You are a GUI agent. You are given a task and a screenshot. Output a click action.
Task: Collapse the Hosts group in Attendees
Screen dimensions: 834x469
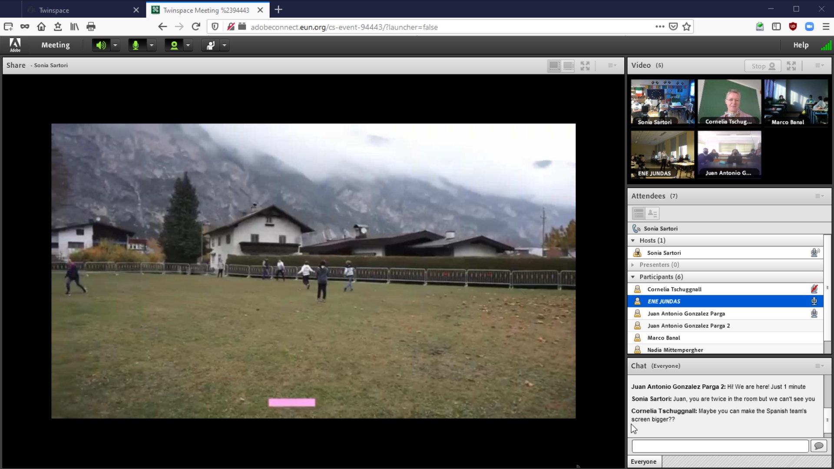[x=633, y=241]
